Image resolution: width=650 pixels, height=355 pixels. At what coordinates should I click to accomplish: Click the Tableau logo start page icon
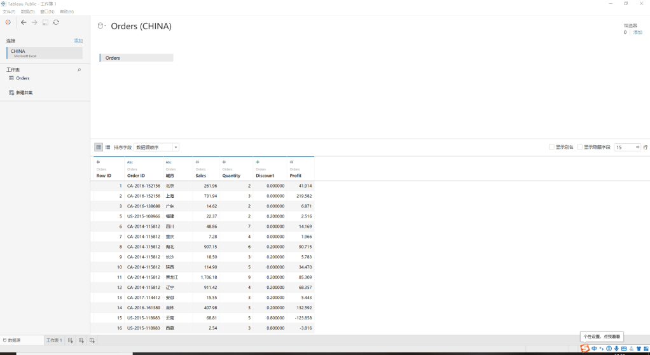click(x=8, y=22)
